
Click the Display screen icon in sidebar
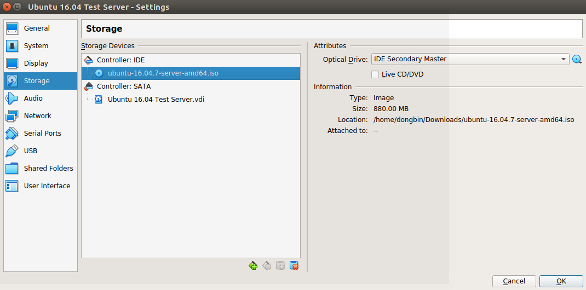tap(12, 63)
